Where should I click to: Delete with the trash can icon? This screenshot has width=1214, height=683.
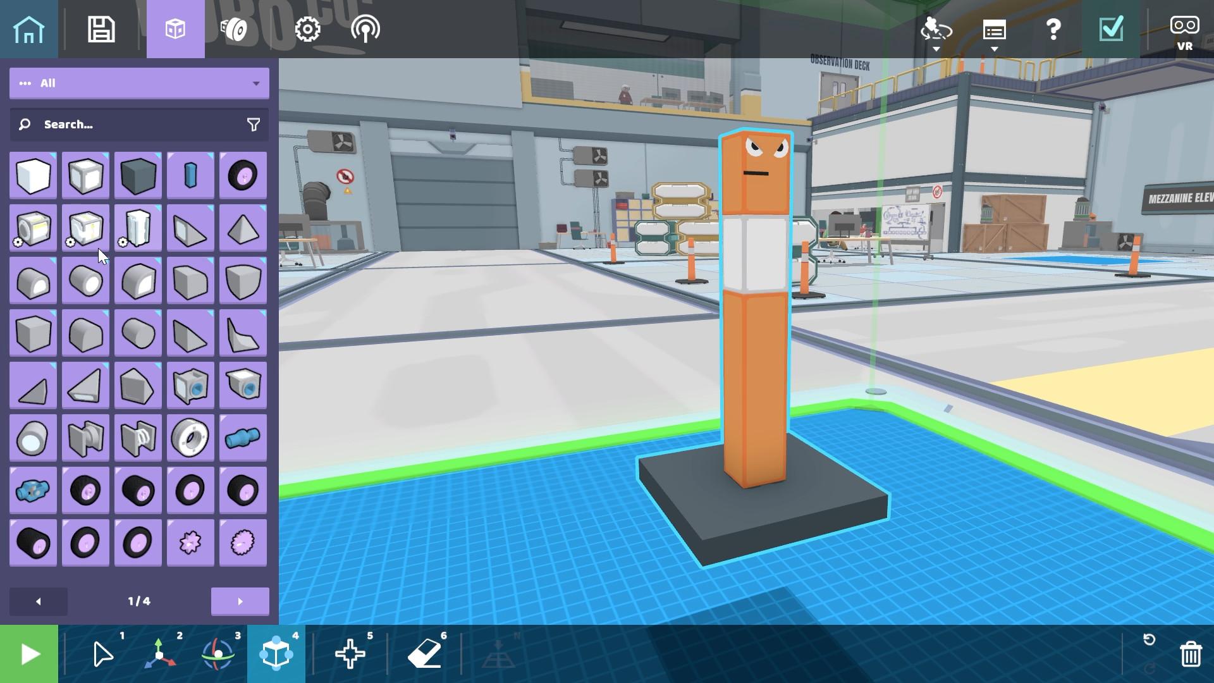1191,654
